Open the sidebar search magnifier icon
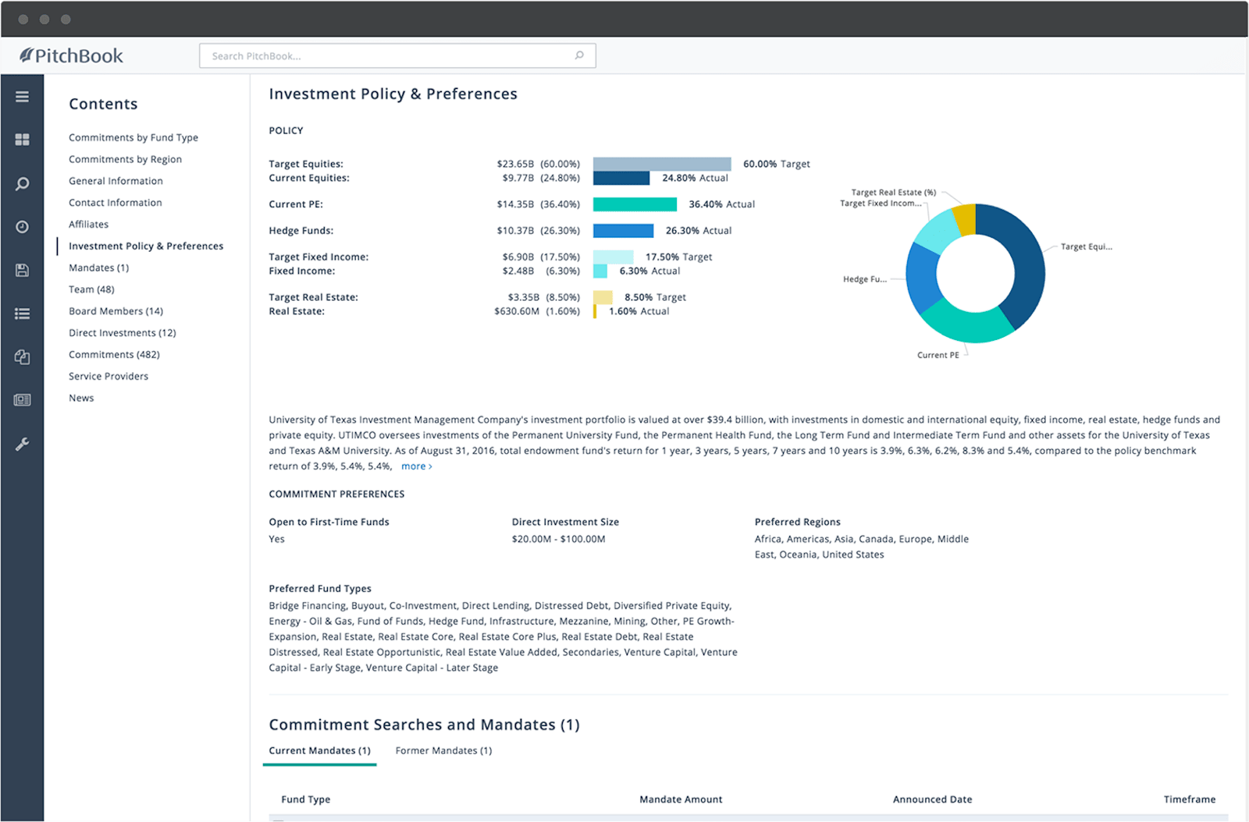The height and width of the screenshot is (822, 1249). point(22,183)
